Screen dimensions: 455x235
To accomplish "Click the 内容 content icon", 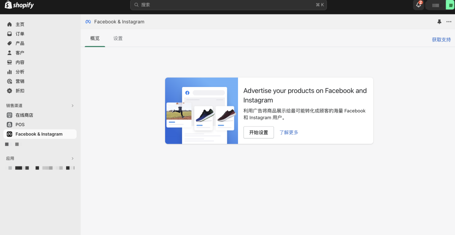I will pyautogui.click(x=10, y=62).
